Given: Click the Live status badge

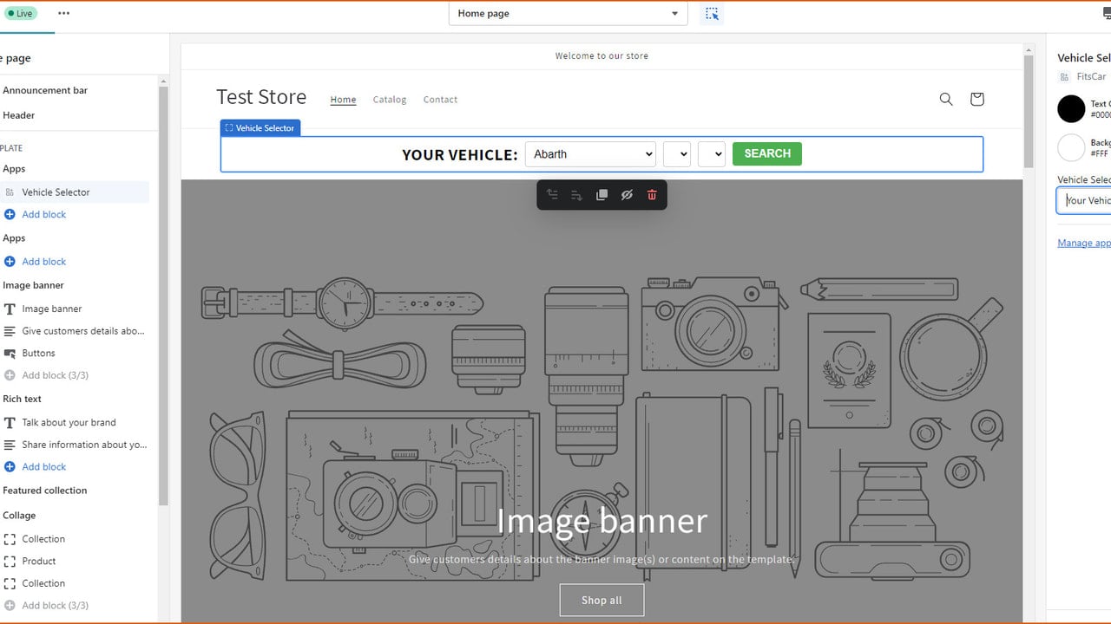Looking at the screenshot, I should pyautogui.click(x=22, y=14).
